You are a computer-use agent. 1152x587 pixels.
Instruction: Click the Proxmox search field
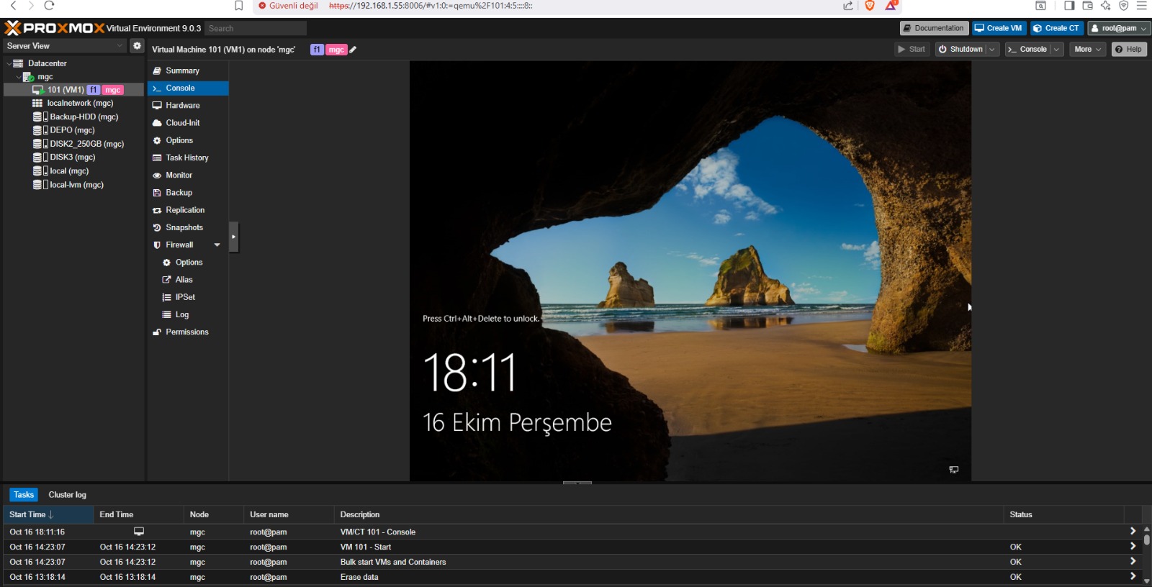pyautogui.click(x=256, y=29)
